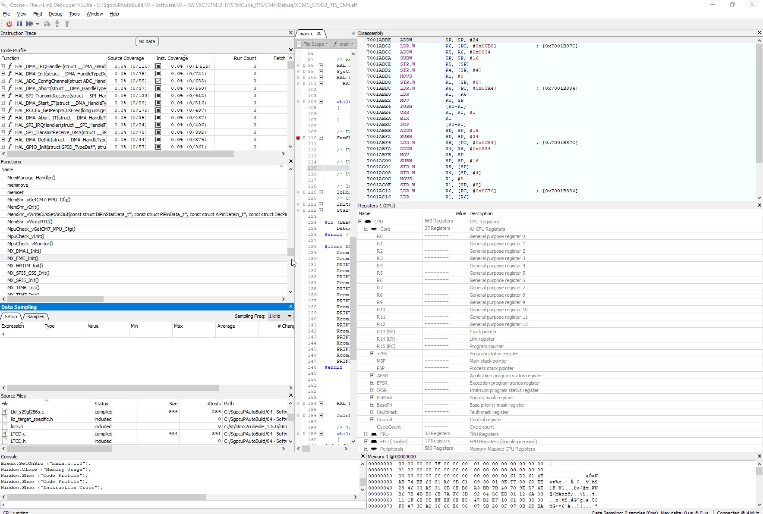Click the Functions list vertical scrollbar thumb
Viewport: 763px width, 514px height.
(290, 252)
